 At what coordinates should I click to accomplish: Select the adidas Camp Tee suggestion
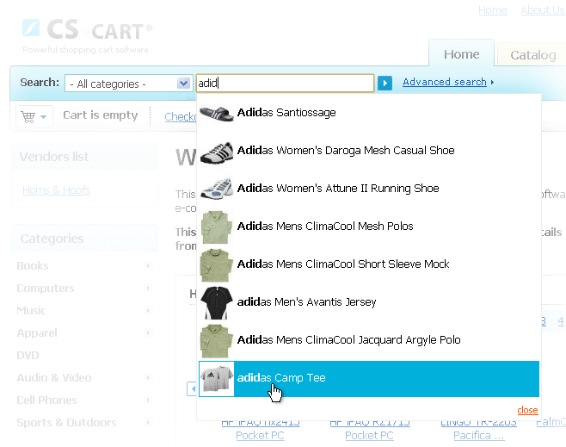pyautogui.click(x=369, y=378)
